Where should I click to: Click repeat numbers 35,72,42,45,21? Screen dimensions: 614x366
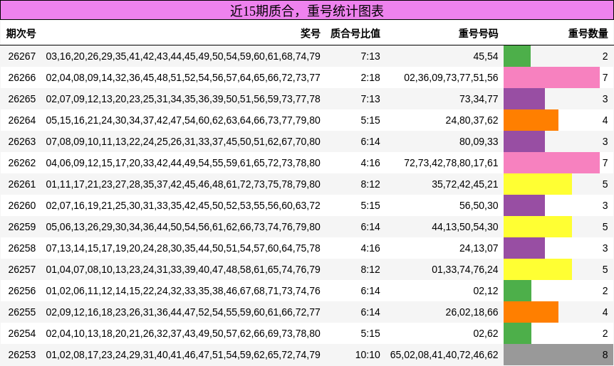click(465, 184)
